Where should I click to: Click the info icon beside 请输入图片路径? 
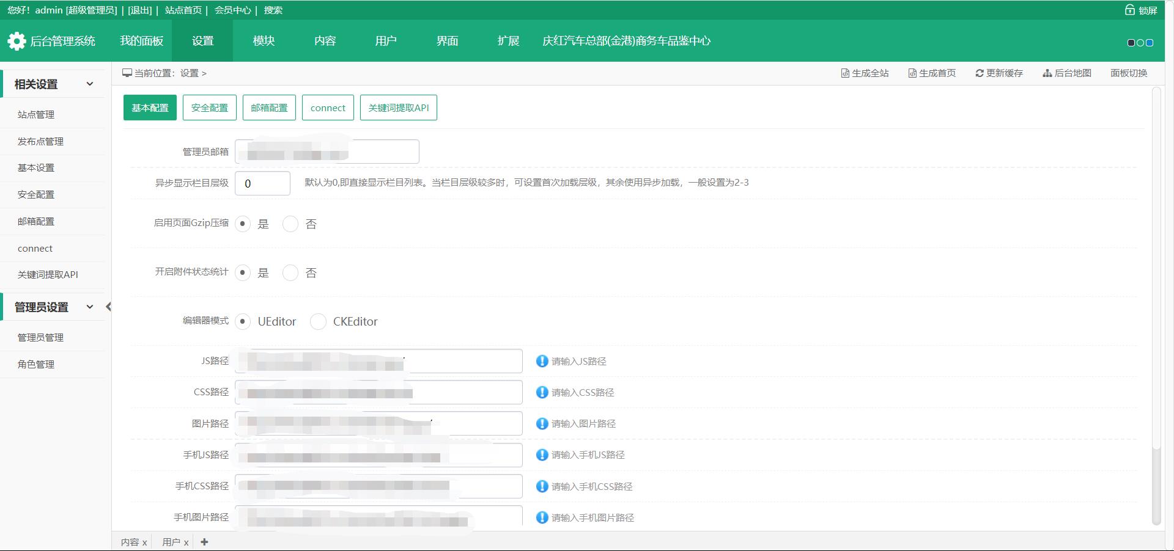542,423
